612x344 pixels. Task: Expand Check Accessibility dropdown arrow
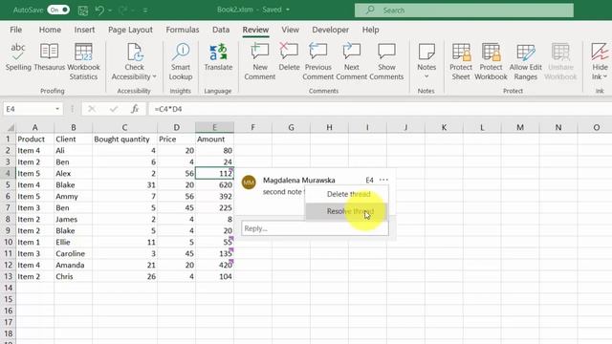click(154, 76)
